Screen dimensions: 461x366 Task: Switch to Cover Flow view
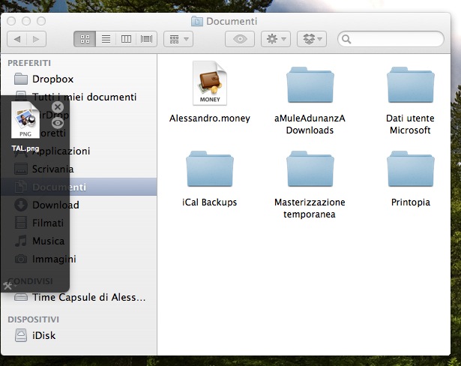(x=146, y=38)
